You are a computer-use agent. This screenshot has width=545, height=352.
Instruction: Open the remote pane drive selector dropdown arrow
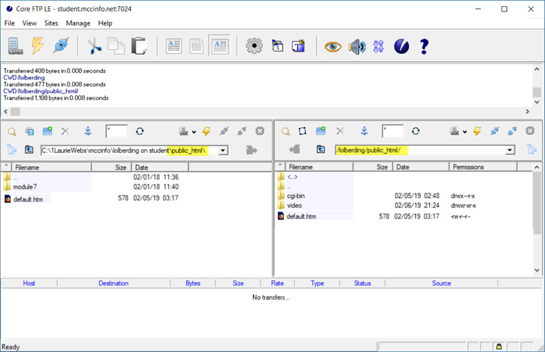tap(465, 132)
